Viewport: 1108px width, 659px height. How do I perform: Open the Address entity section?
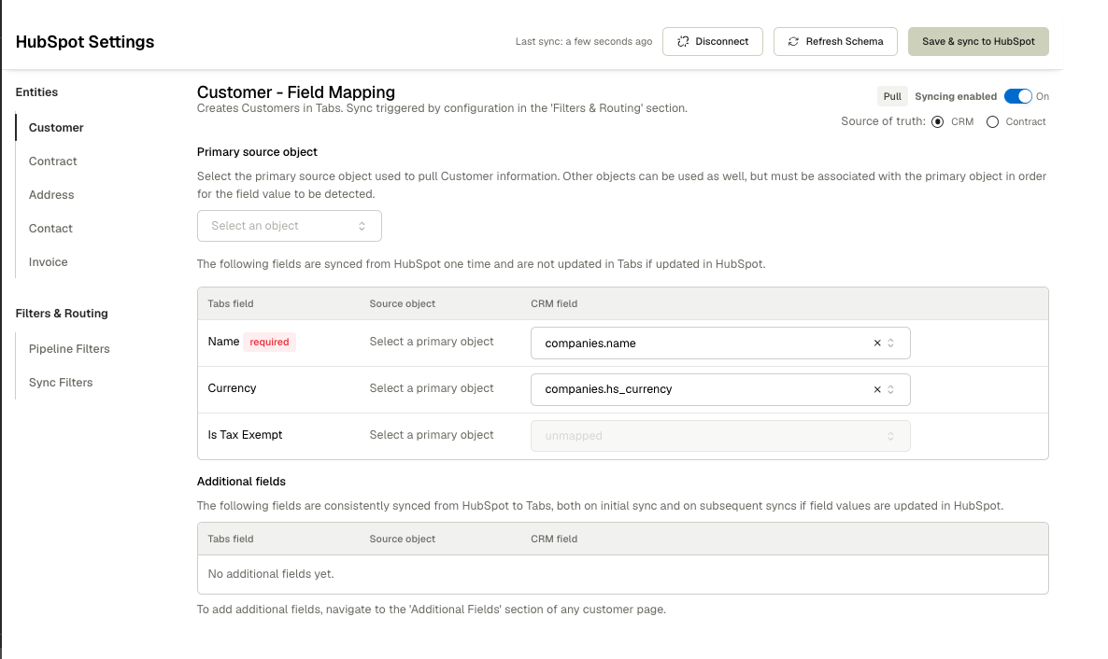(51, 195)
